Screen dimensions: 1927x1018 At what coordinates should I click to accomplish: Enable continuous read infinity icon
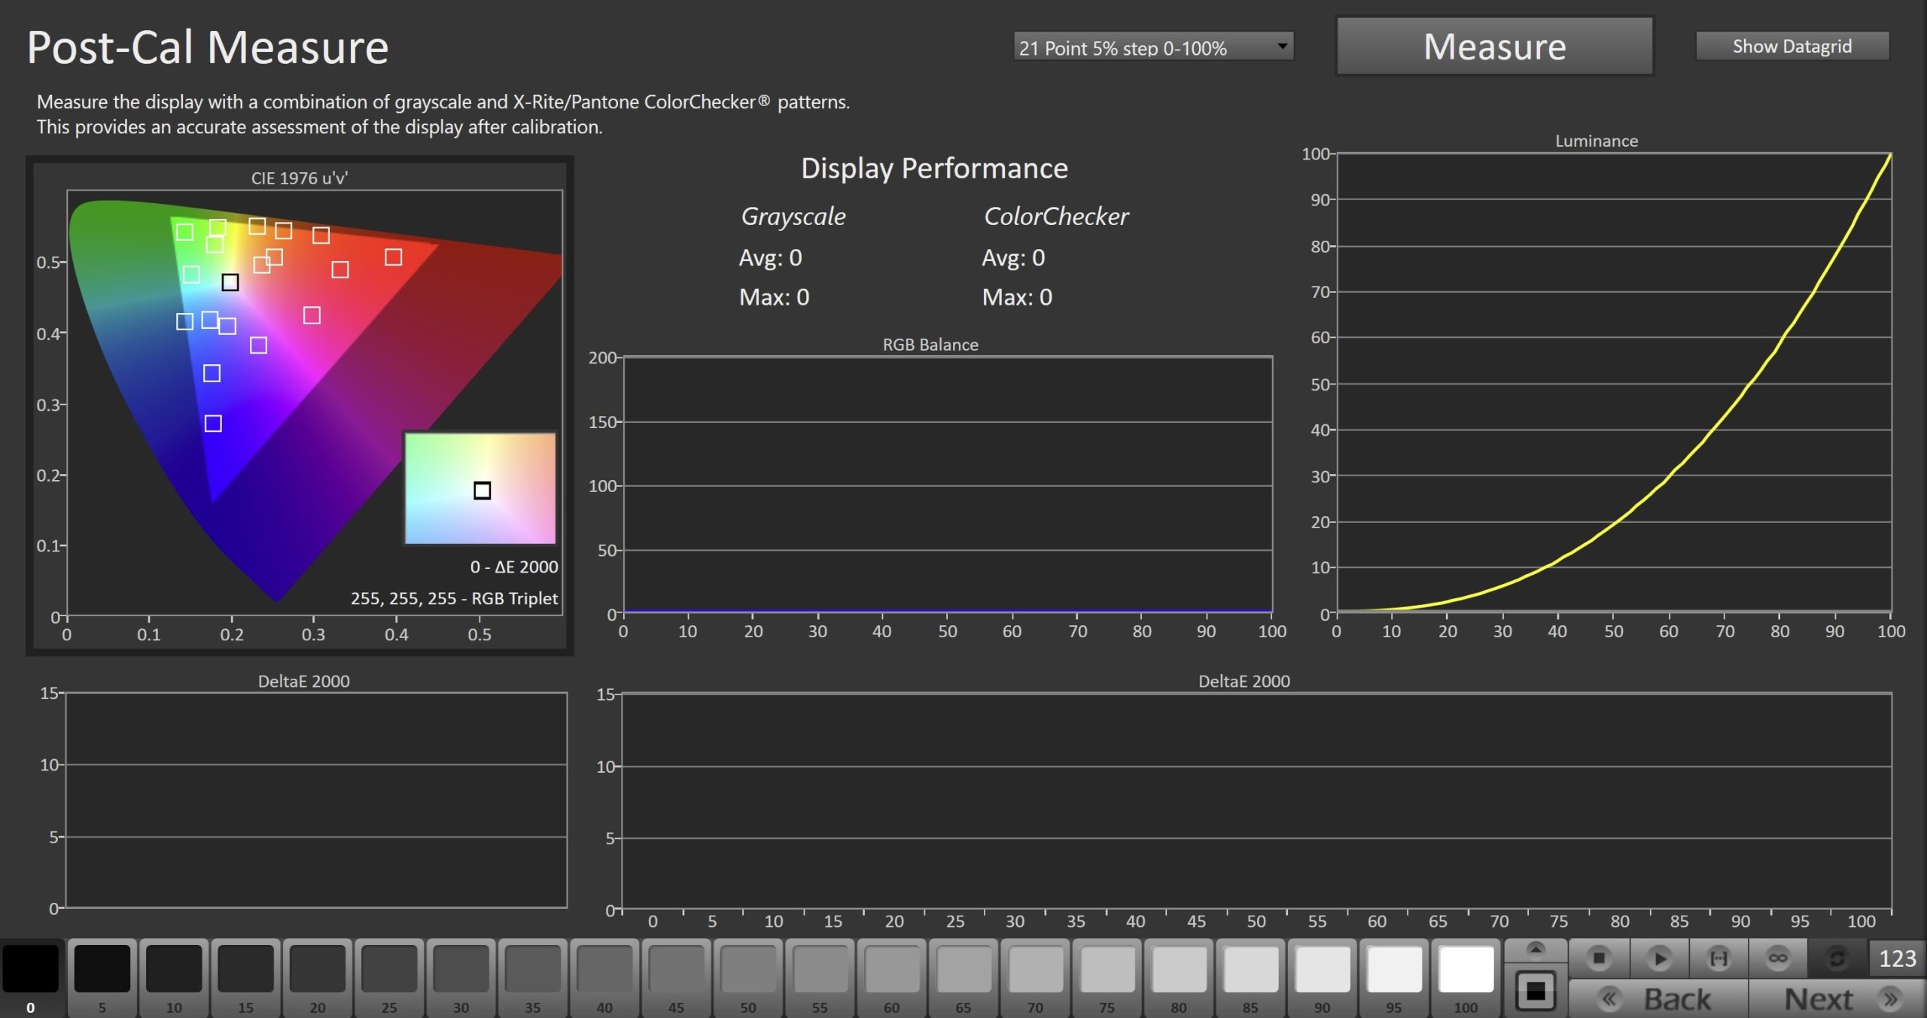coord(1778,959)
